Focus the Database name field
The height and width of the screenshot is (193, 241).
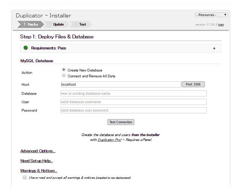point(133,93)
